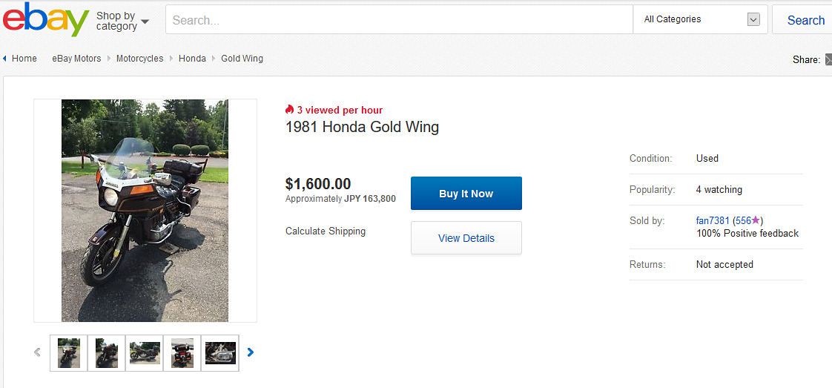Click the back arrow before Home
The image size is (832, 388).
(4, 59)
